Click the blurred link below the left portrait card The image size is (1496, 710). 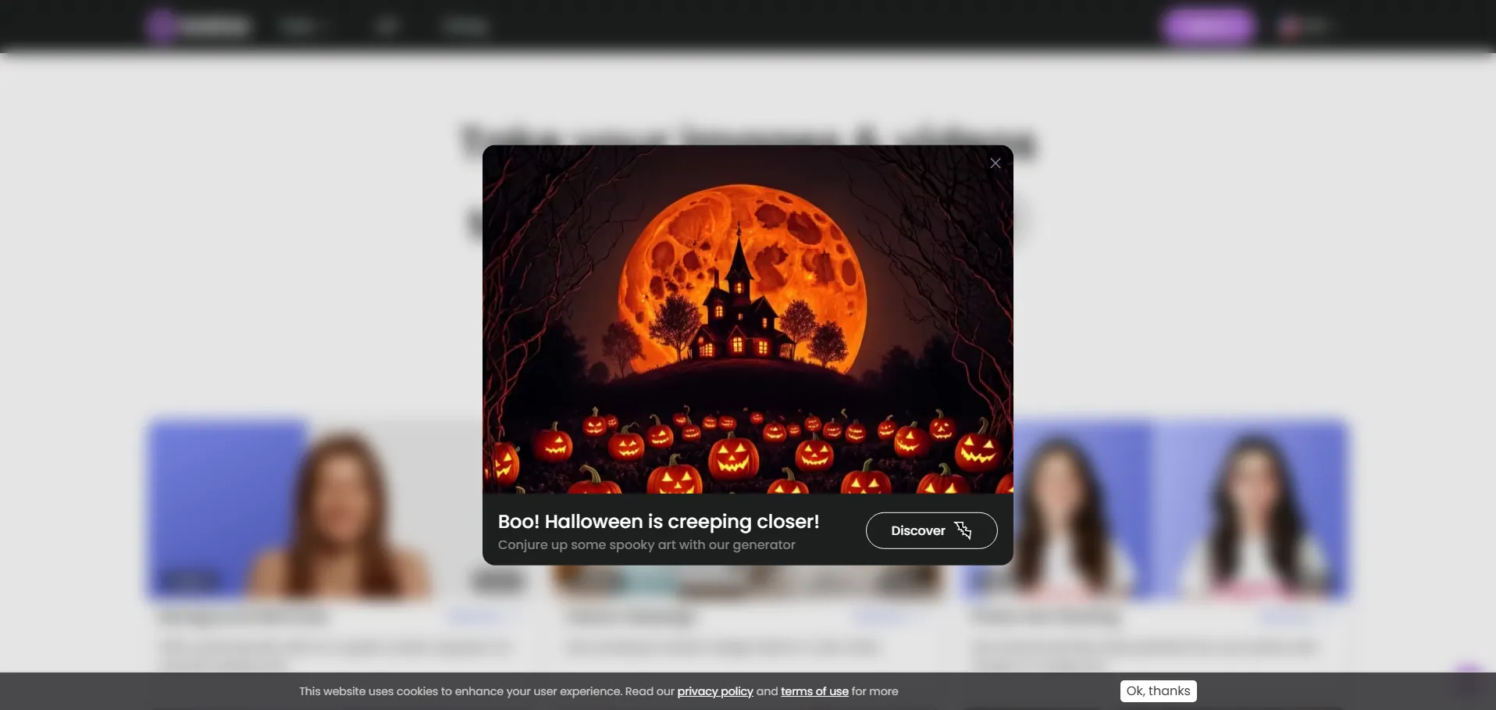point(476,617)
